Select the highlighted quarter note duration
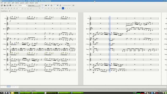The width and height of the screenshot is (167, 94). 20,8
